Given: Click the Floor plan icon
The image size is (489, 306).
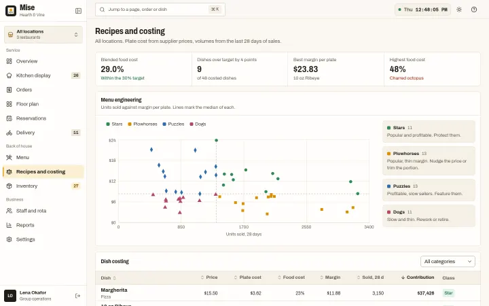Looking at the screenshot, I should (x=10, y=104).
